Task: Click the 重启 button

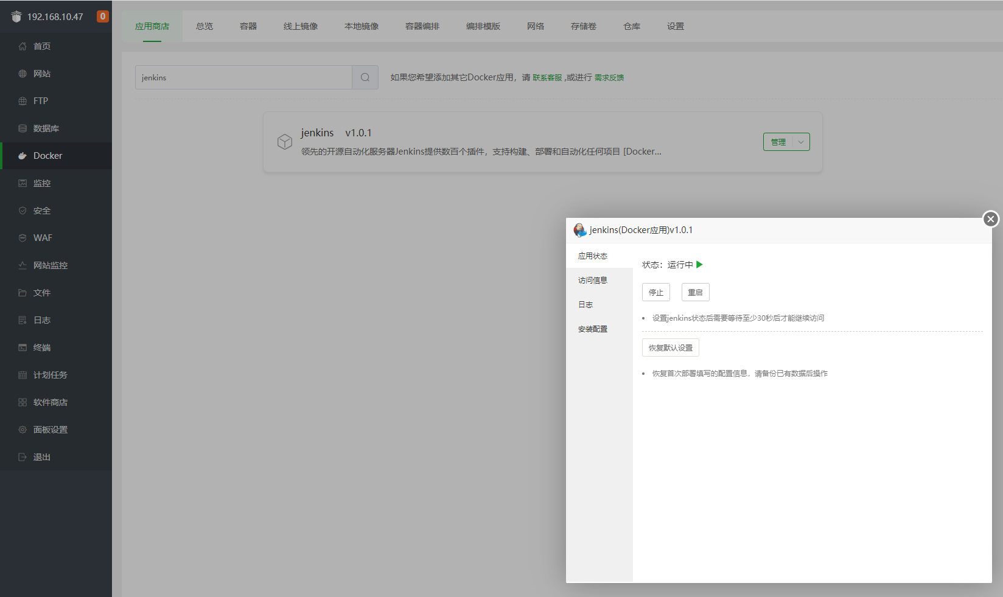Action: coord(696,292)
